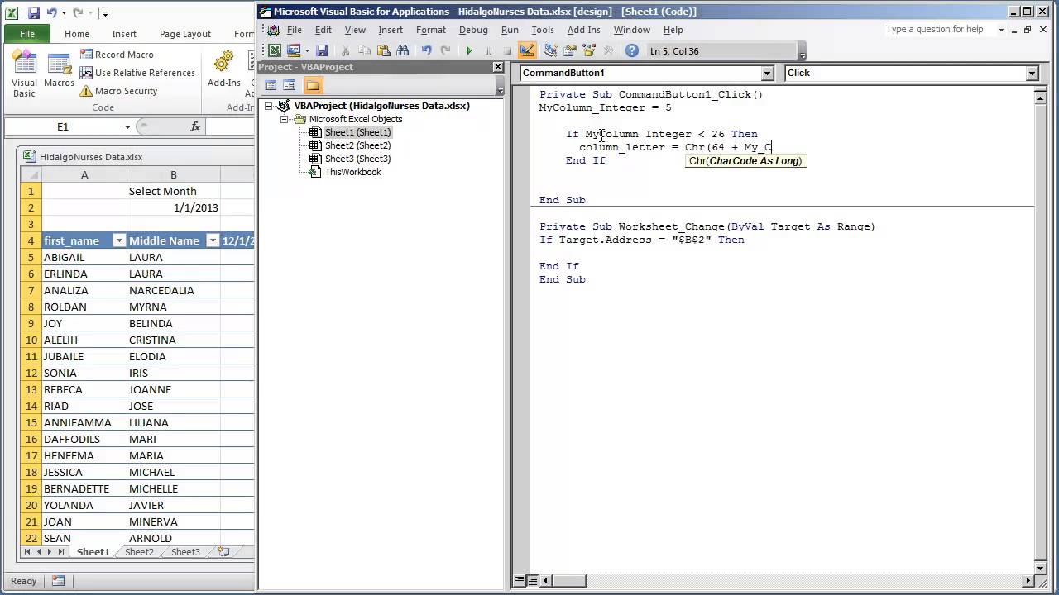Open Find with the binoculars icon
This screenshot has height=595, width=1059.
click(x=403, y=50)
